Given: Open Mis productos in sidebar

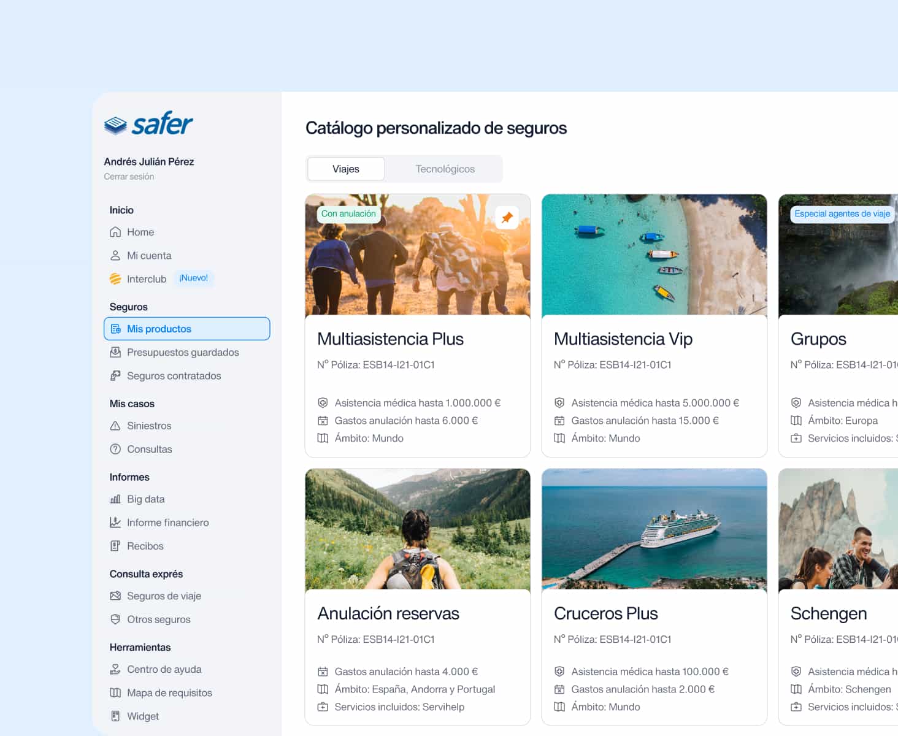Looking at the screenshot, I should 187,329.
